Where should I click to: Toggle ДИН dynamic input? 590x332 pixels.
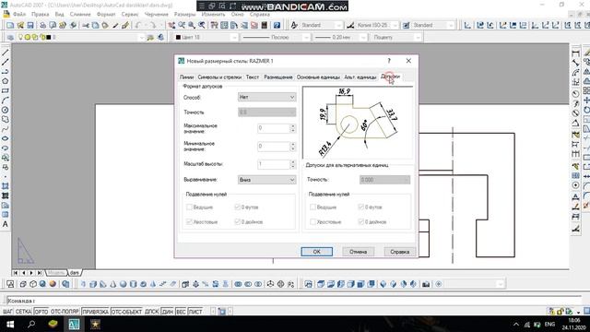(x=168, y=312)
